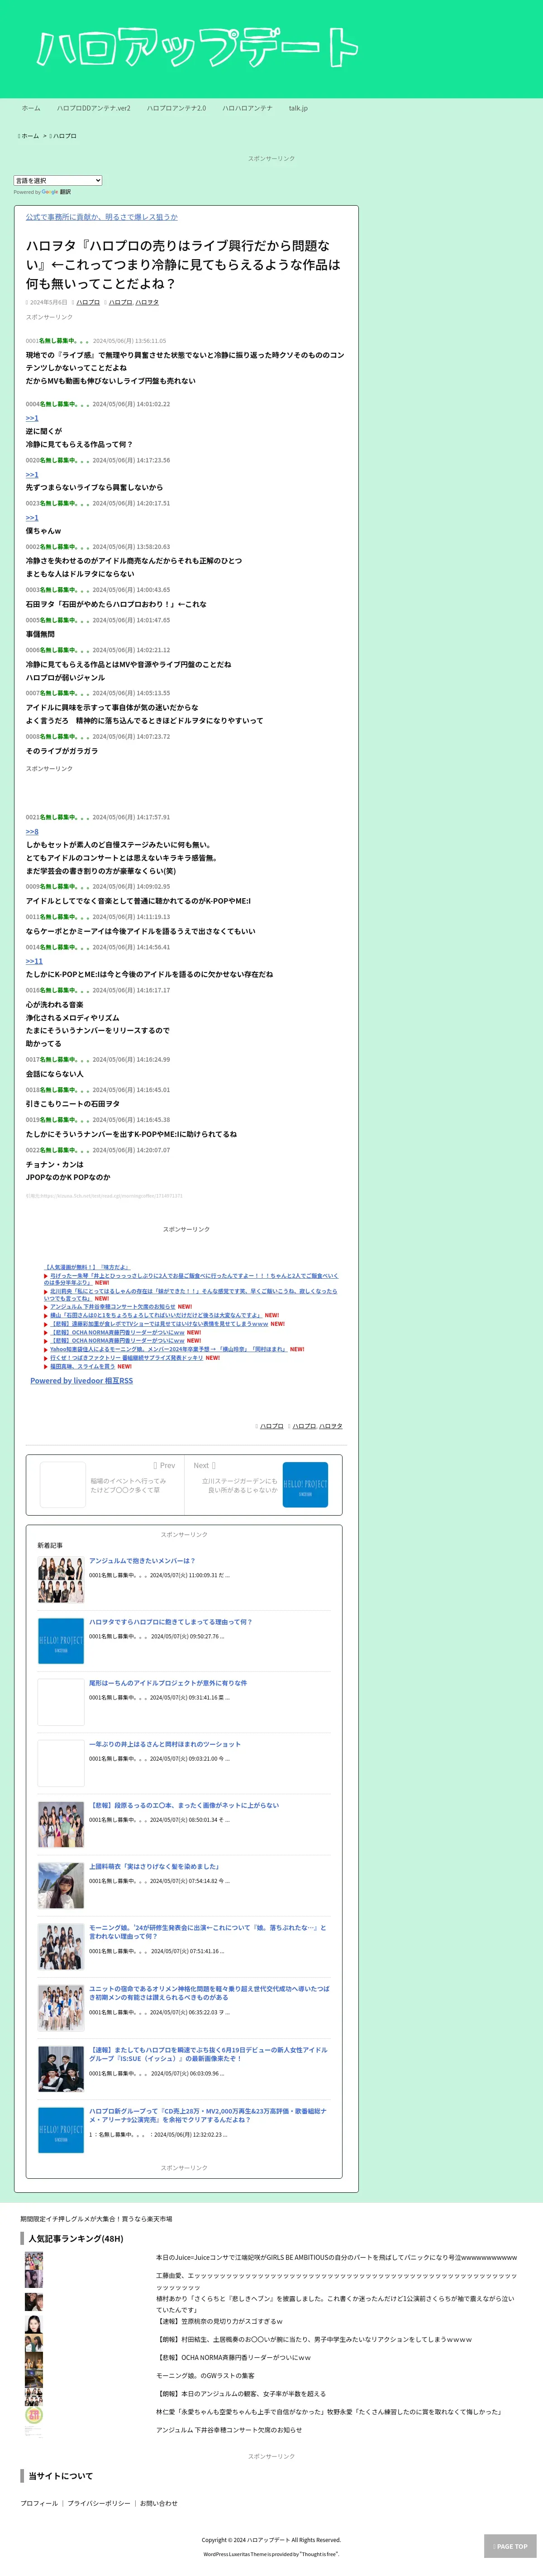The image size is (543, 2576).
Task: Click thumbnail for ハロヲタですらハロプロに飽きて article
Action: click(61, 1641)
